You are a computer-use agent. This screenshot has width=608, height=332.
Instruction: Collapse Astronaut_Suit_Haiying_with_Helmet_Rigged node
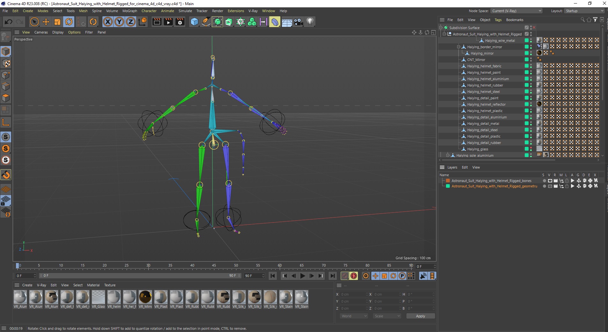click(444, 34)
